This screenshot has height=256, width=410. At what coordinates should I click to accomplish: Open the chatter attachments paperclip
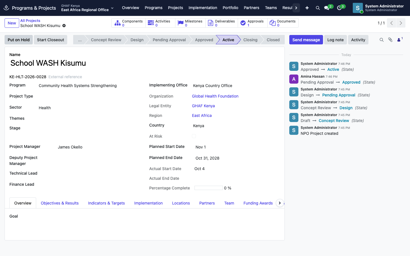[390, 40]
